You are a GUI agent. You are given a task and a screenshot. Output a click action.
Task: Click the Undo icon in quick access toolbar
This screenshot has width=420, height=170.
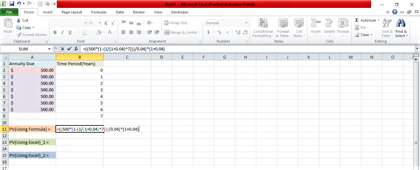point(19,4)
